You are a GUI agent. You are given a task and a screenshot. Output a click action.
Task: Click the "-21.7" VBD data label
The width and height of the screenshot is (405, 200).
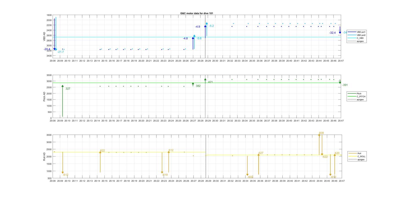(x=60, y=52)
